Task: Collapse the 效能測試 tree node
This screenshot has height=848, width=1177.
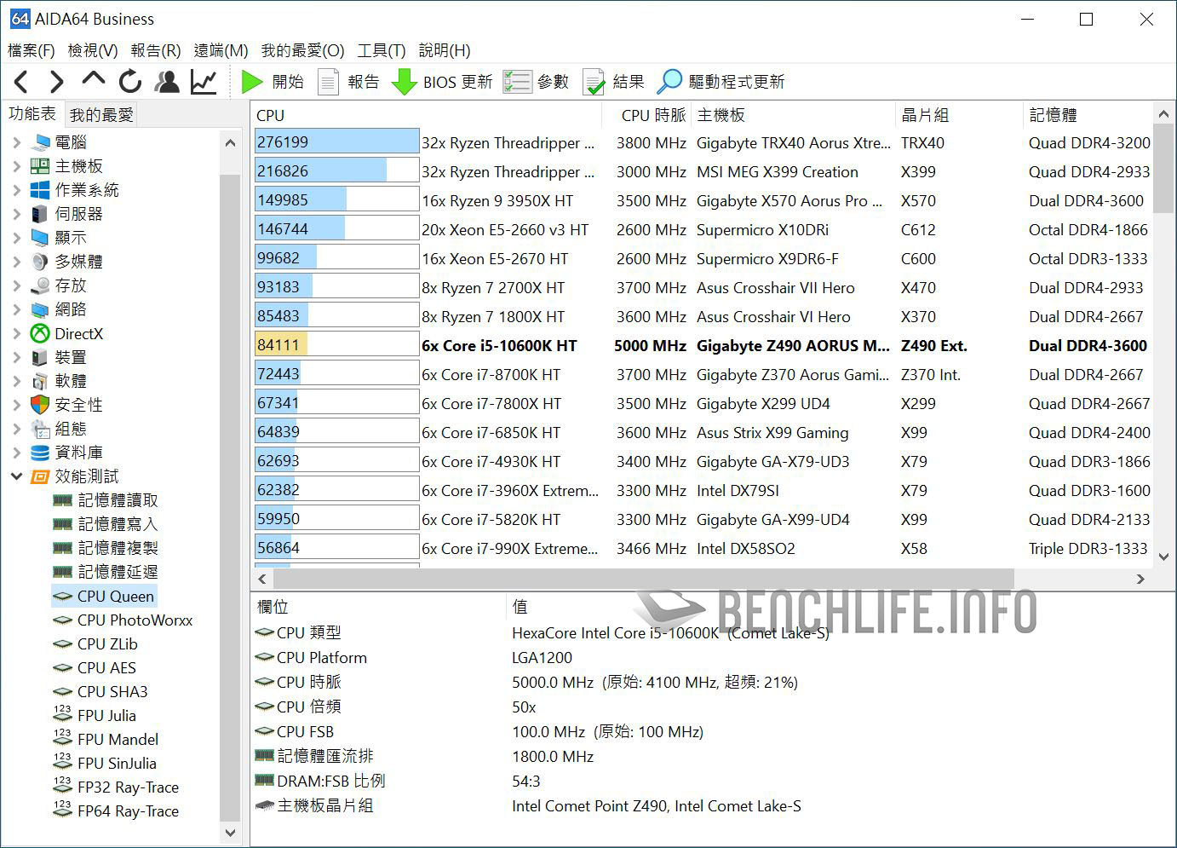Action: pos(17,476)
